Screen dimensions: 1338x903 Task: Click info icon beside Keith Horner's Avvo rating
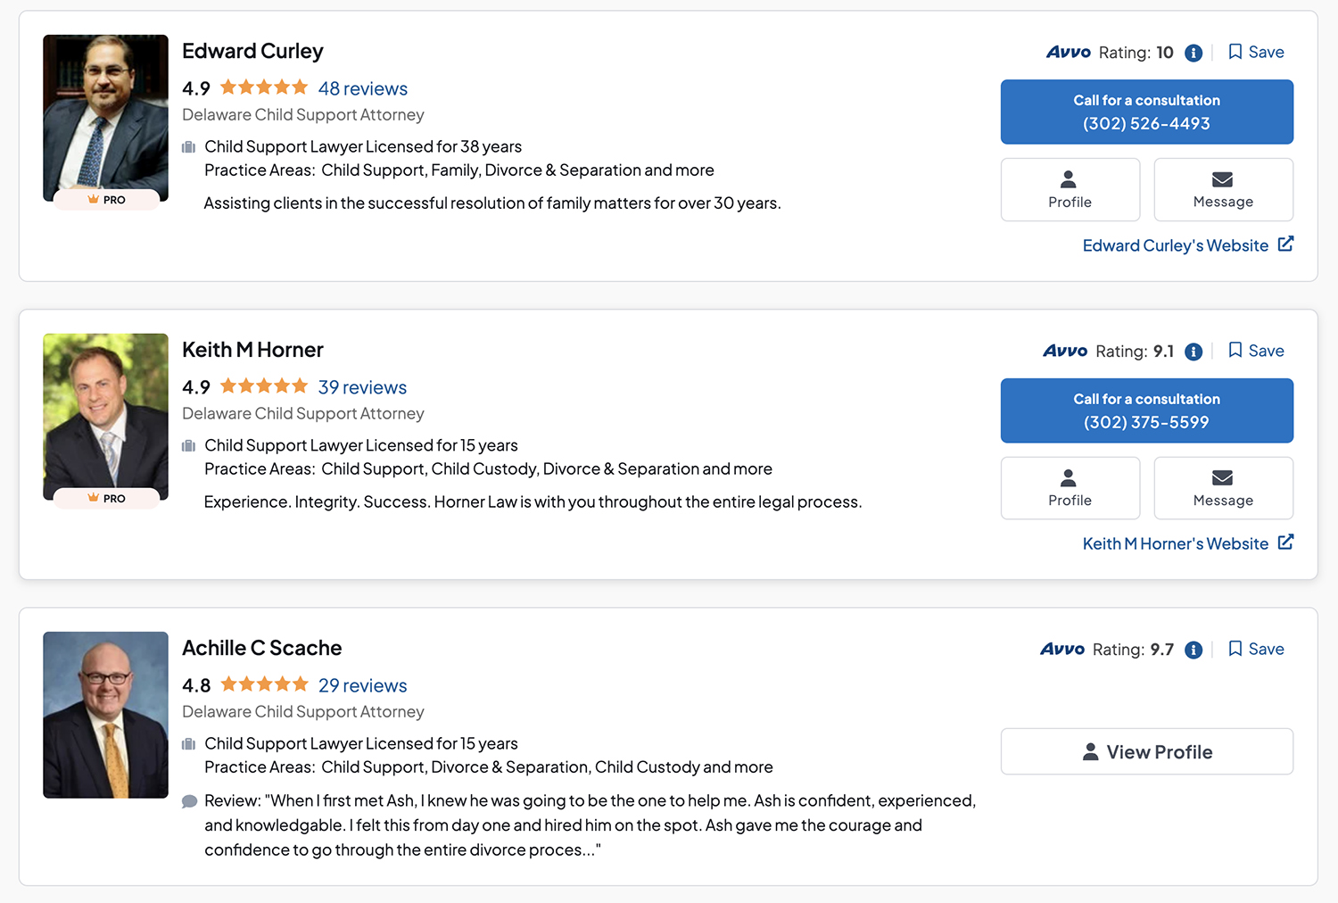click(1193, 352)
